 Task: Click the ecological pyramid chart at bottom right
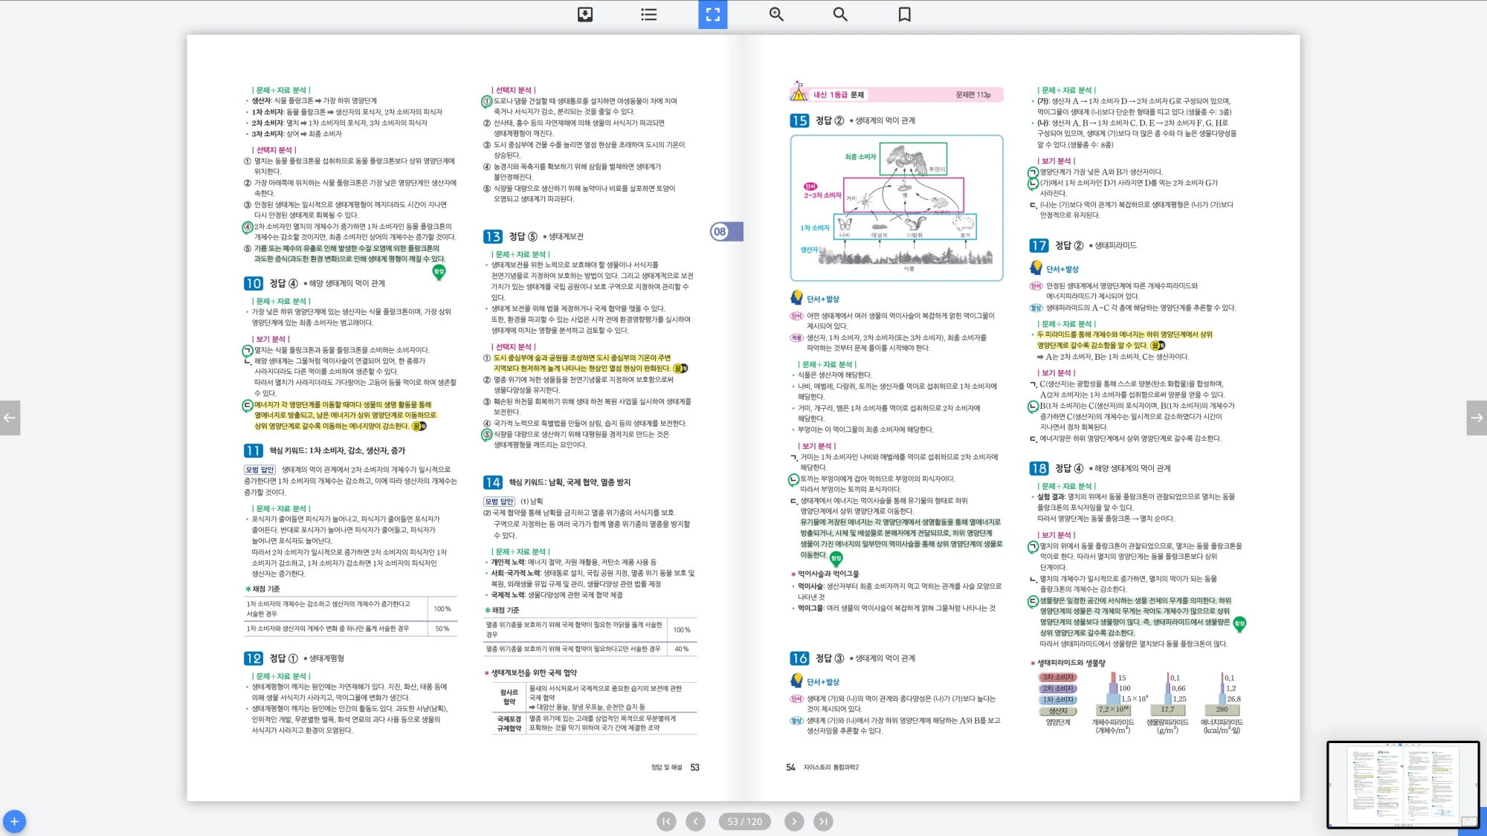click(1138, 702)
